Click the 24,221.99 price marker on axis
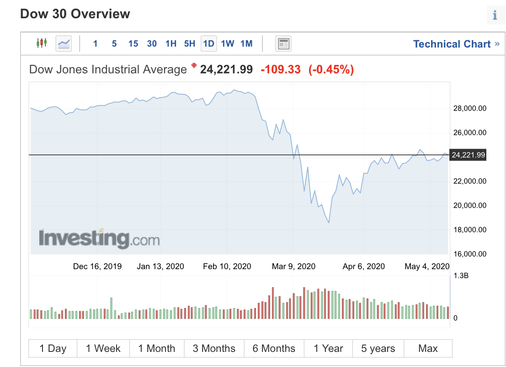 click(x=468, y=155)
